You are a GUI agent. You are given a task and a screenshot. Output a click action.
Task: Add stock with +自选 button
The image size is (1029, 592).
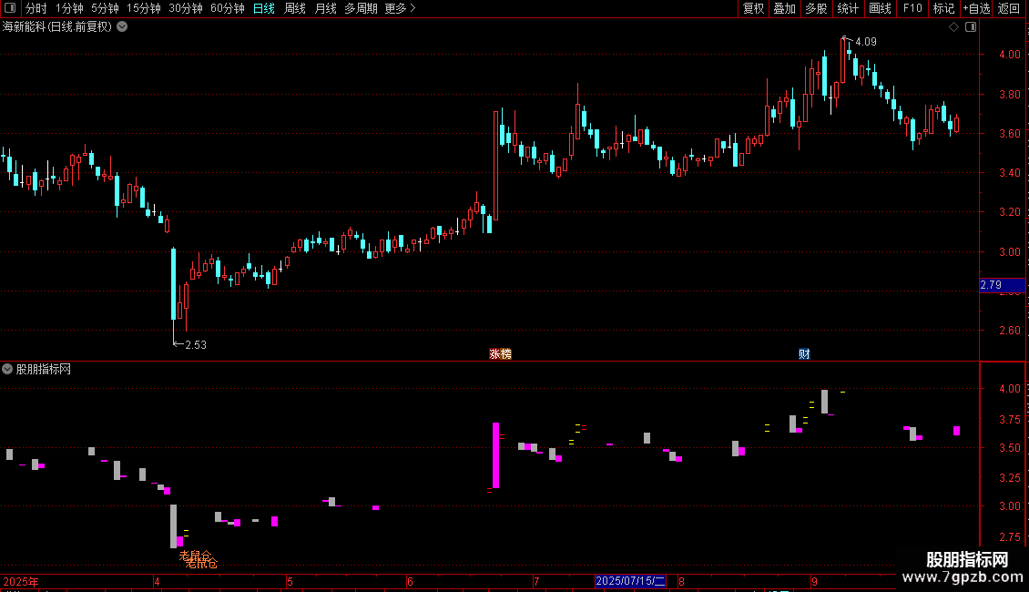[x=976, y=8]
